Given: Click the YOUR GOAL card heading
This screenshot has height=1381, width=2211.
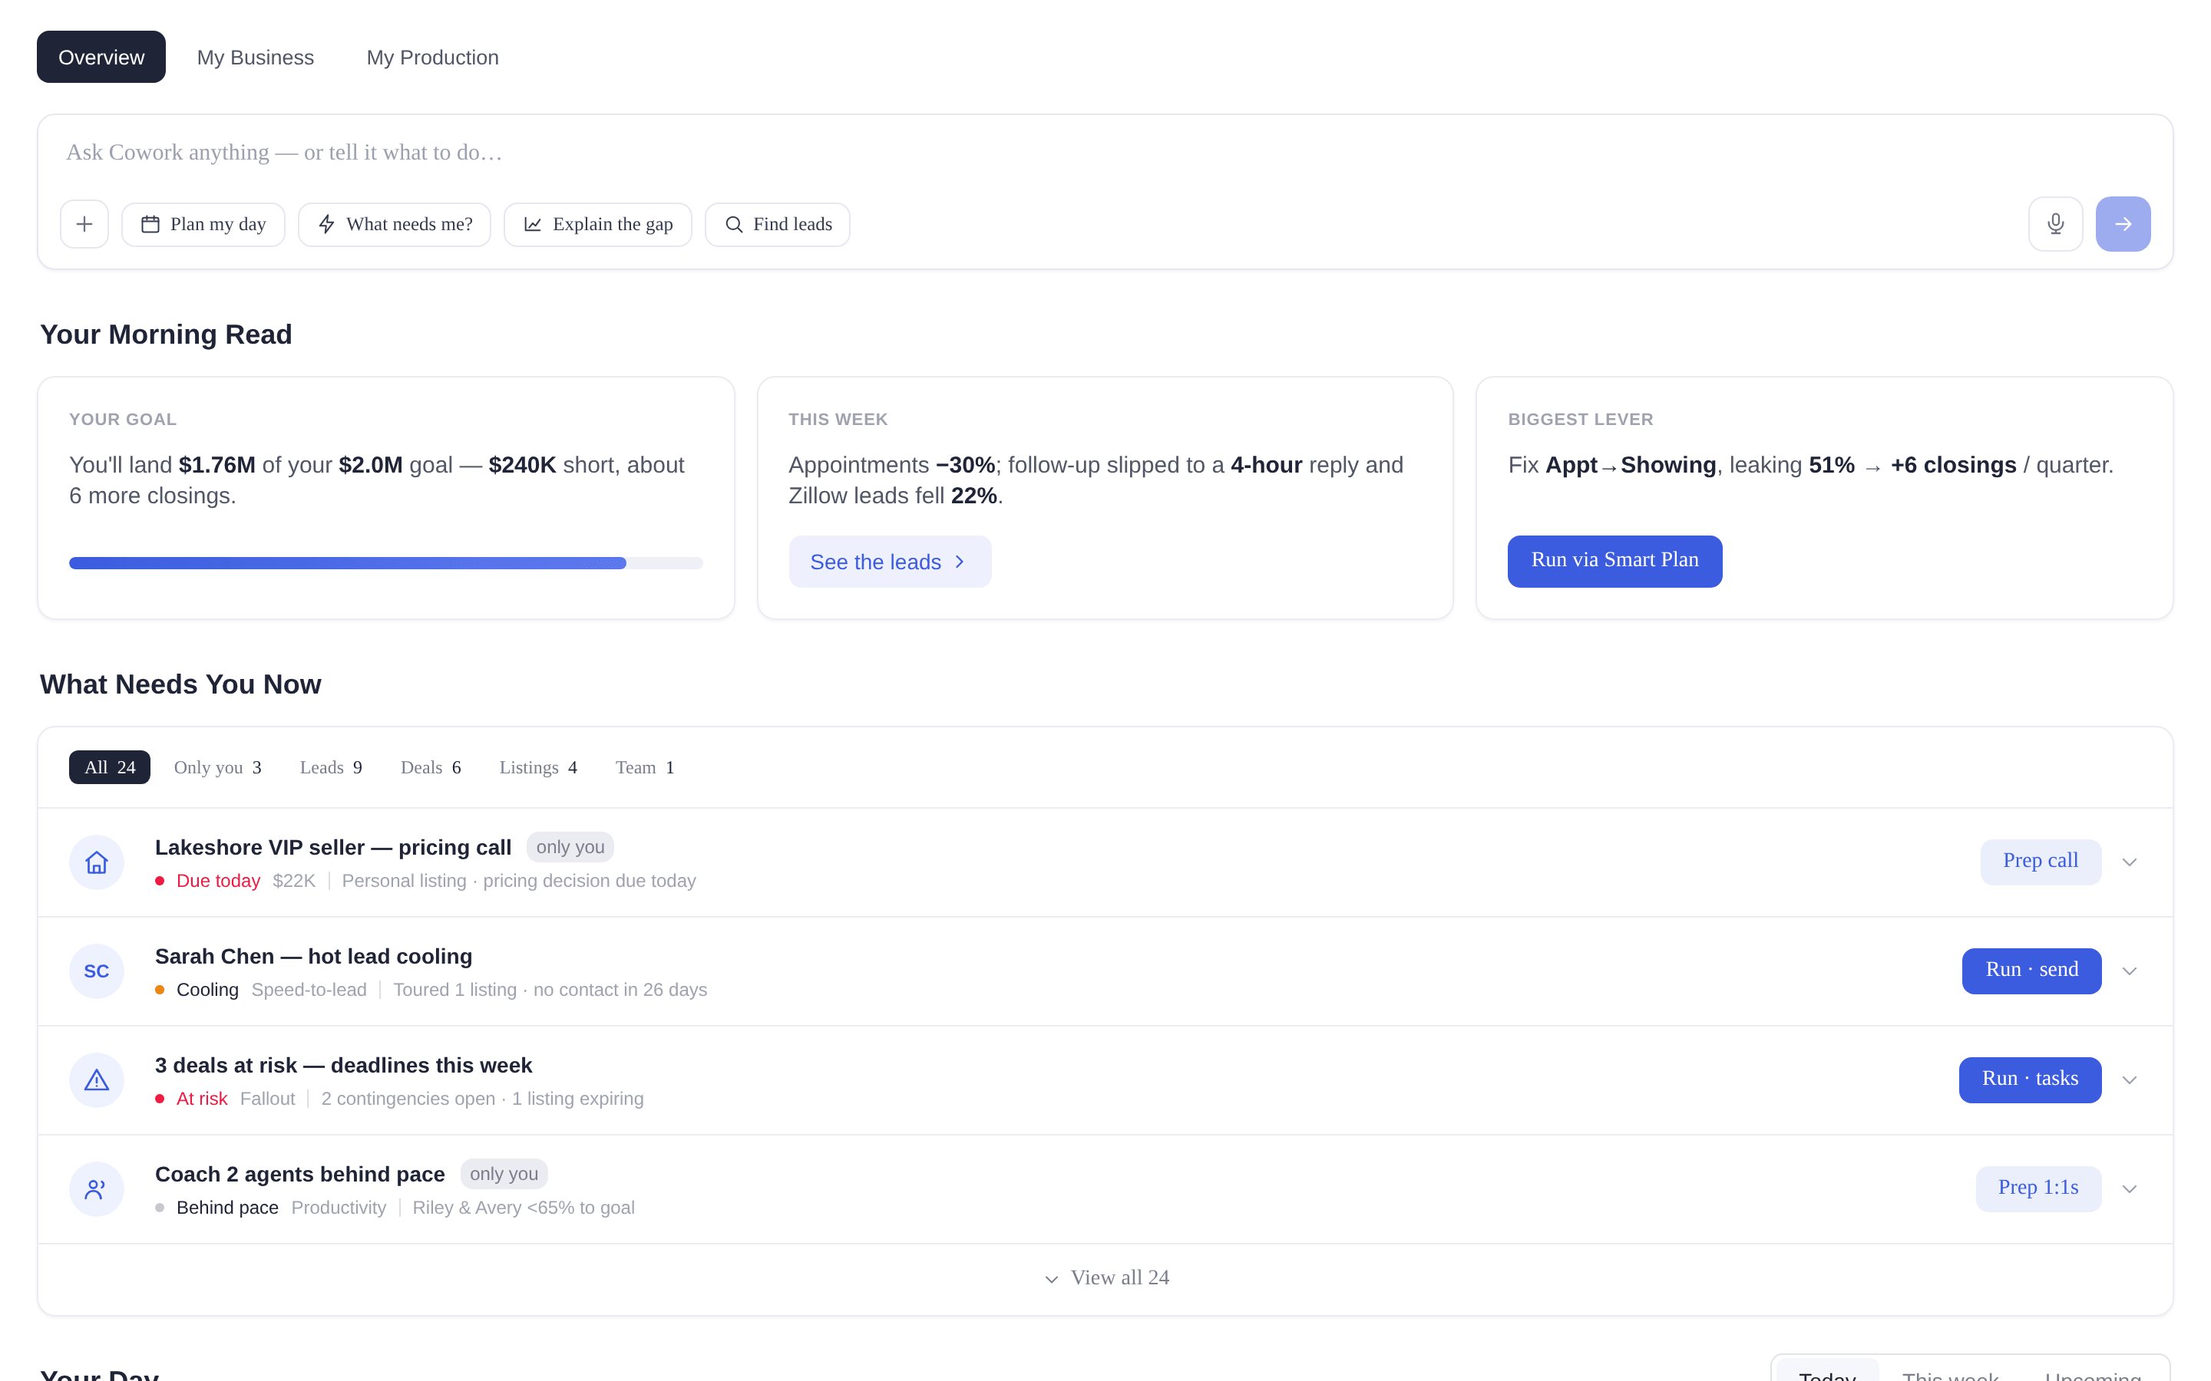Looking at the screenshot, I should 124,419.
